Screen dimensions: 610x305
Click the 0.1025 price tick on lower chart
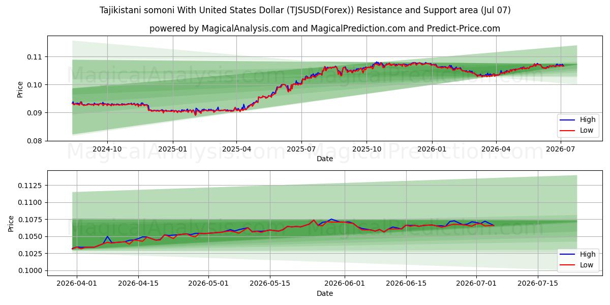[x=32, y=254]
